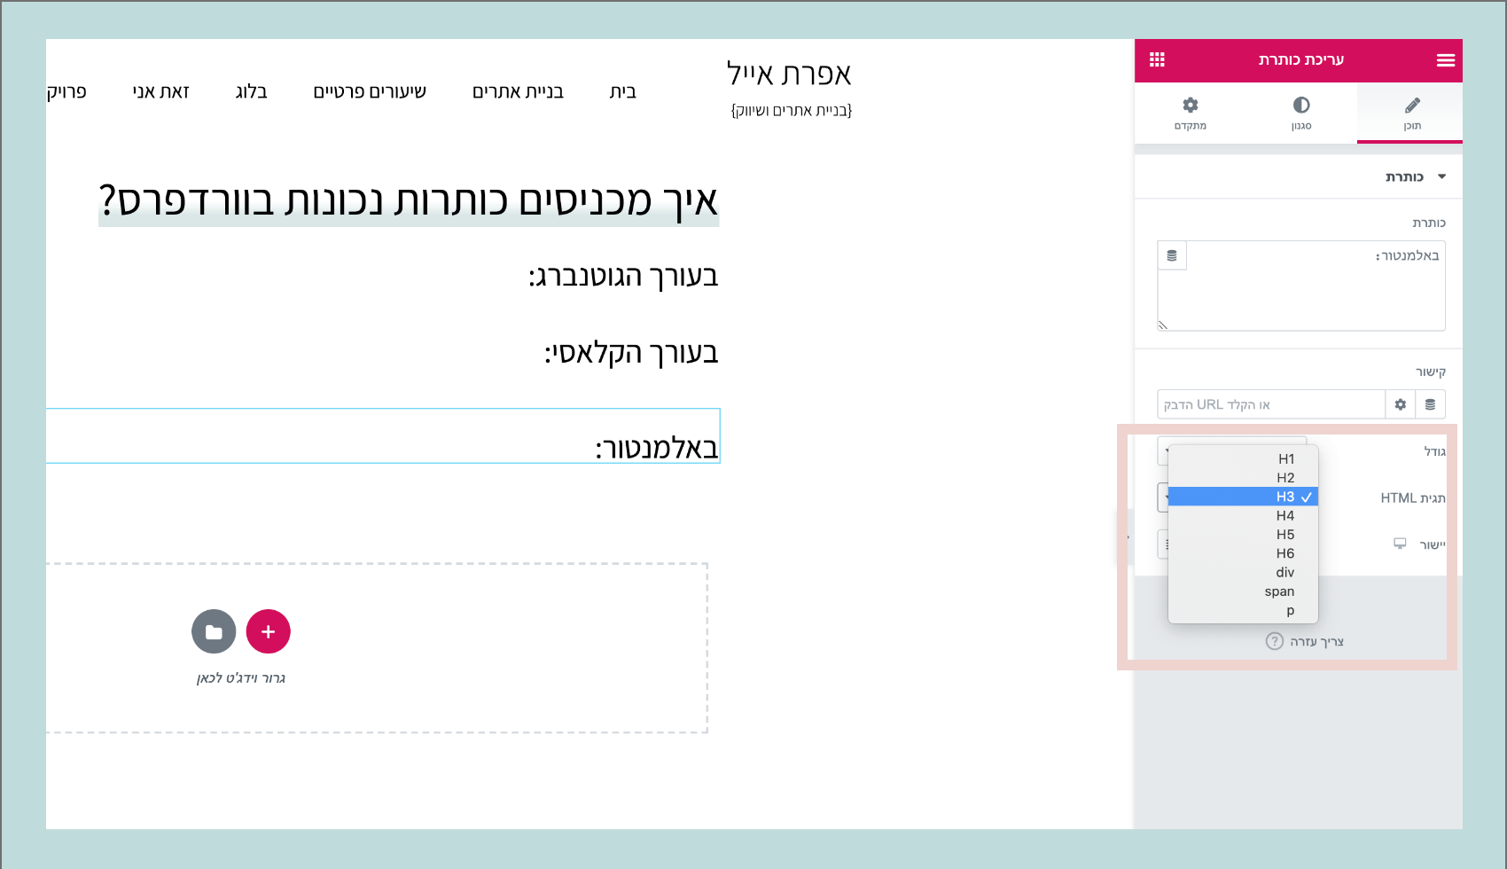Click the site title אפרת אייל
This screenshot has height=869, width=1507.
coord(789,74)
